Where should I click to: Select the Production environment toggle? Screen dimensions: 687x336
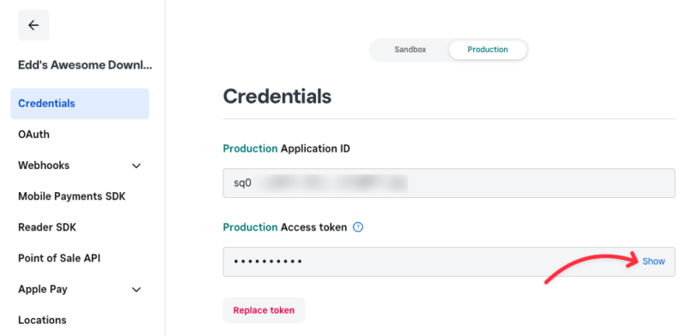coord(487,50)
